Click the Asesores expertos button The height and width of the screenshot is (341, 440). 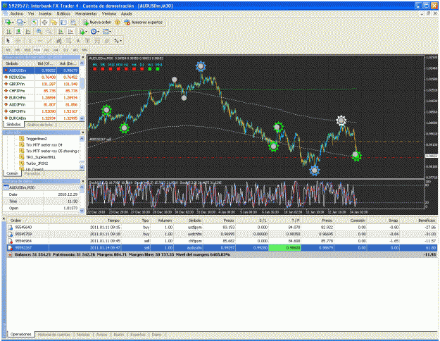pyautogui.click(x=144, y=22)
